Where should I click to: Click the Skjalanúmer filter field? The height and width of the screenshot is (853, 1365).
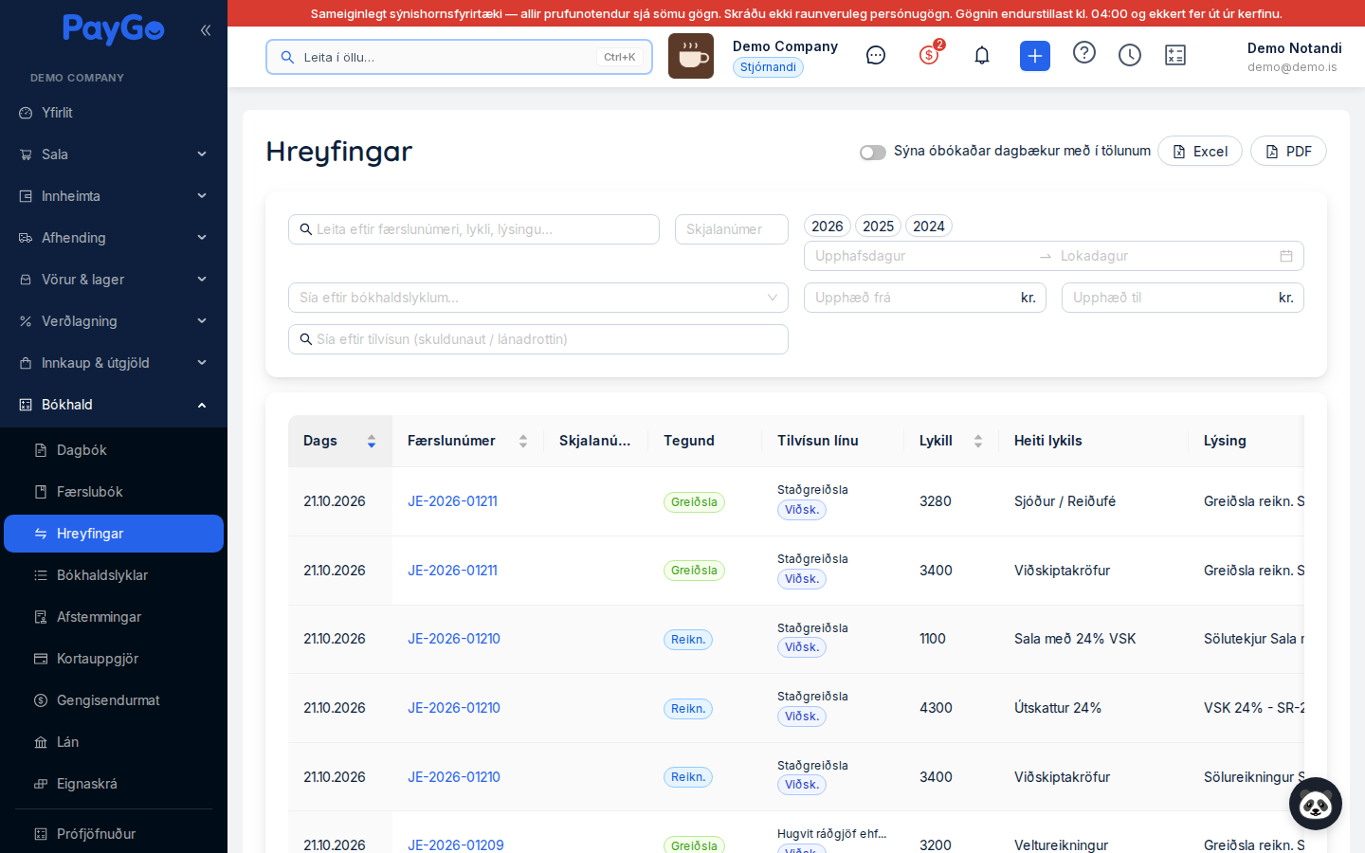[732, 229]
